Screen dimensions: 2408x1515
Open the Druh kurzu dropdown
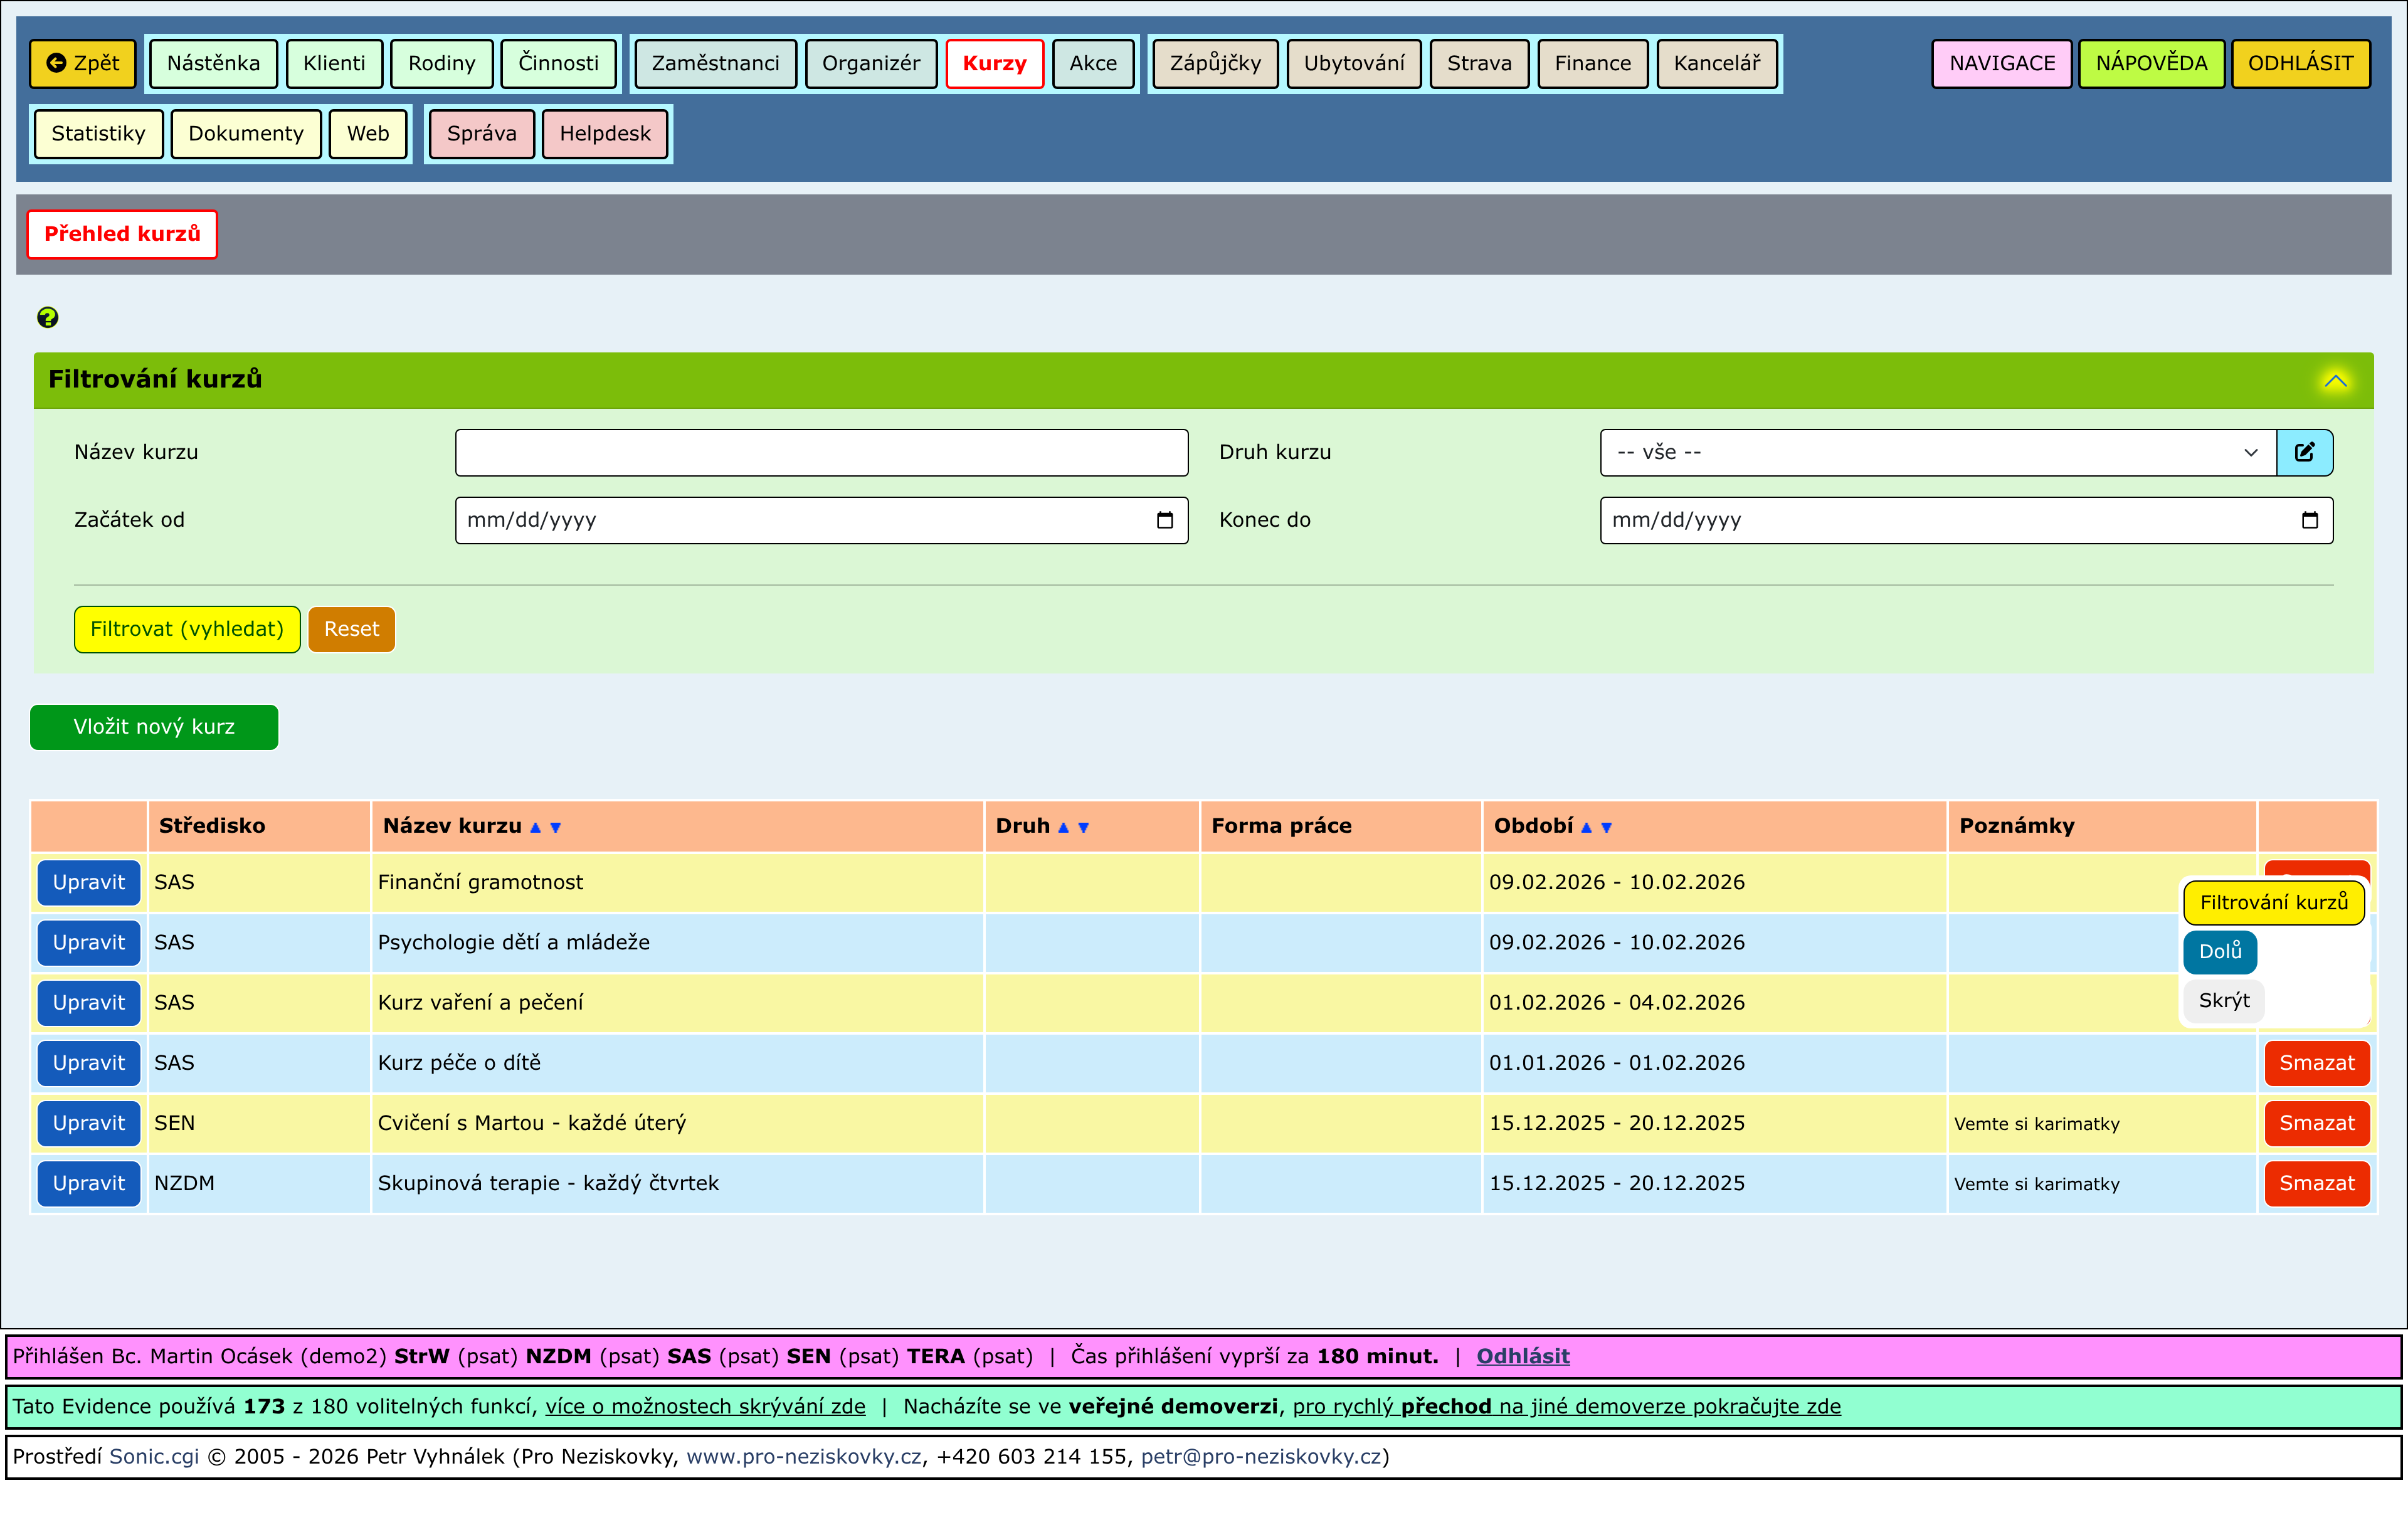(x=1937, y=452)
